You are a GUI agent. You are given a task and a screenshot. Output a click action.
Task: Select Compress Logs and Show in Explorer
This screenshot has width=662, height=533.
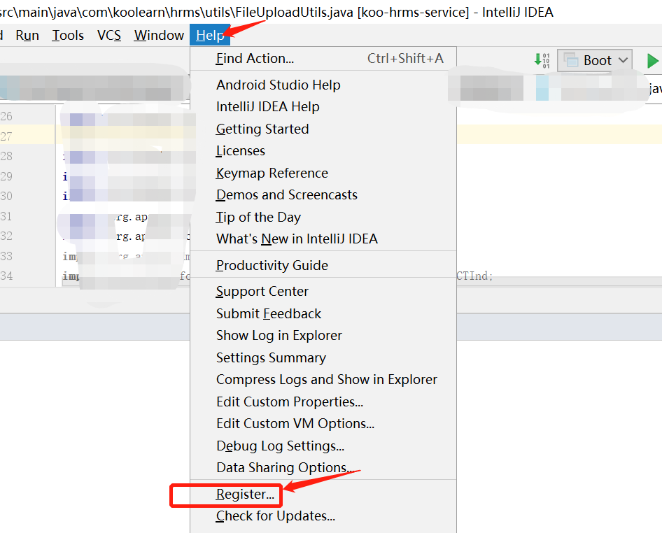(323, 379)
